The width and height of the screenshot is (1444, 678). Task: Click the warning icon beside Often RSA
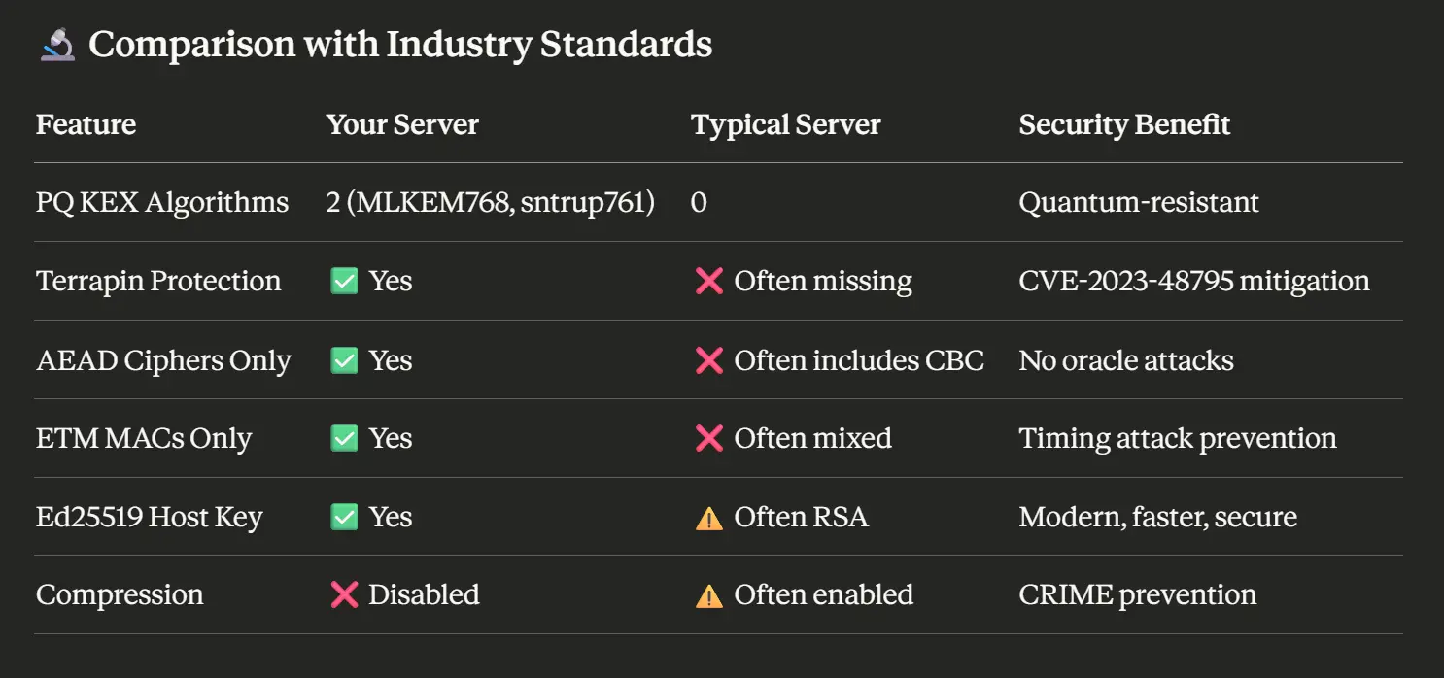tap(709, 519)
